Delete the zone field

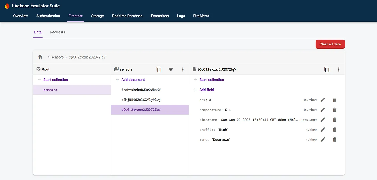pos(335,140)
